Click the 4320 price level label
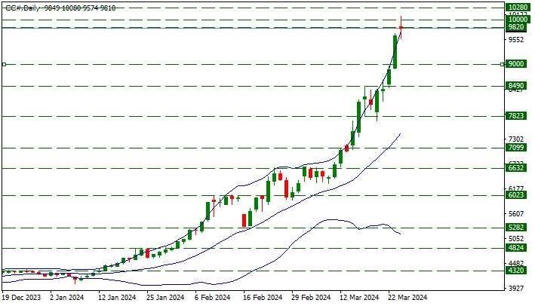The height and width of the screenshot is (306, 535). tap(515, 271)
